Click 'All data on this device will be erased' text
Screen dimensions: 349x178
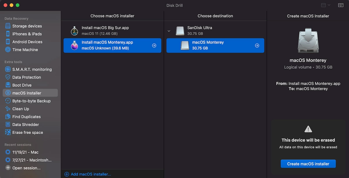click(x=308, y=147)
